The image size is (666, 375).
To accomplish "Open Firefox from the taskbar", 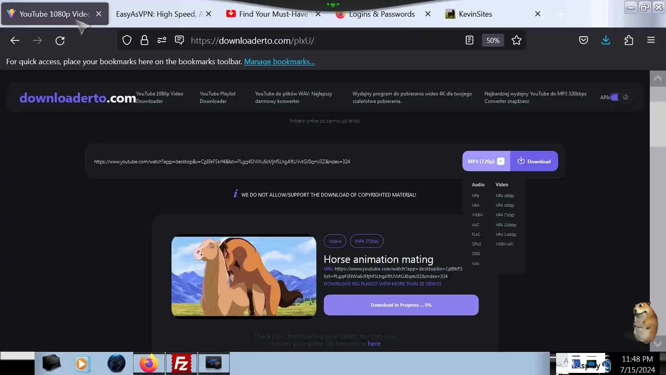I will [149, 364].
